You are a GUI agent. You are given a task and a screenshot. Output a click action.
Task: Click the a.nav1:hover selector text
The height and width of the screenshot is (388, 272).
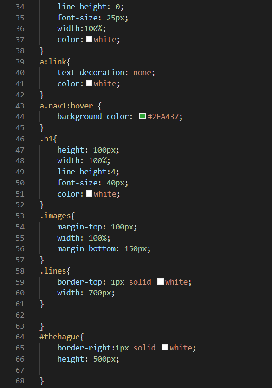coord(66,106)
